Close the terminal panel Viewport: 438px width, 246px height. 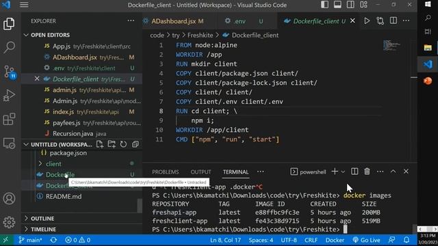click(x=406, y=172)
